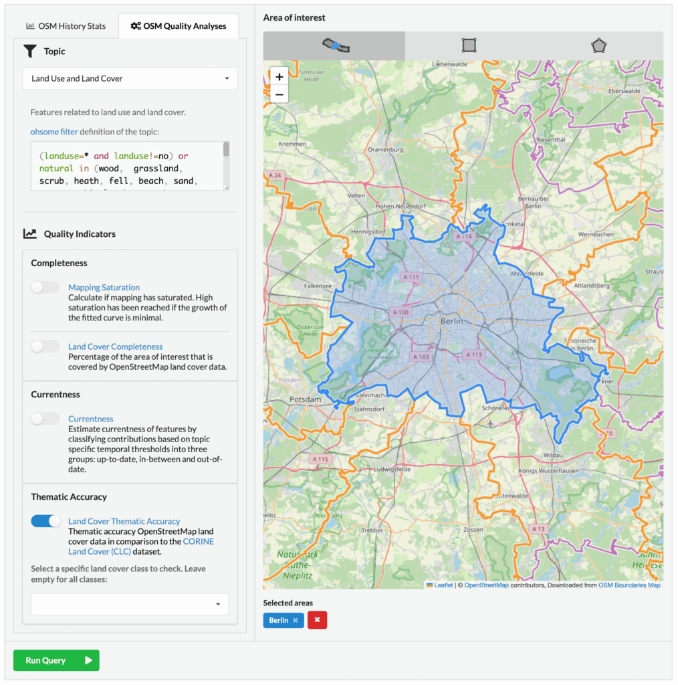Remove Berlin from selected areas
This screenshot has width=678, height=685.
(x=295, y=620)
